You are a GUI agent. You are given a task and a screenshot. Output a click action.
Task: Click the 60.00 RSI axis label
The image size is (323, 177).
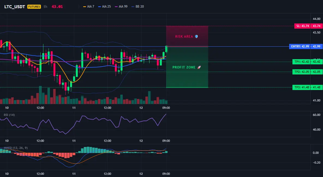coord(316,115)
